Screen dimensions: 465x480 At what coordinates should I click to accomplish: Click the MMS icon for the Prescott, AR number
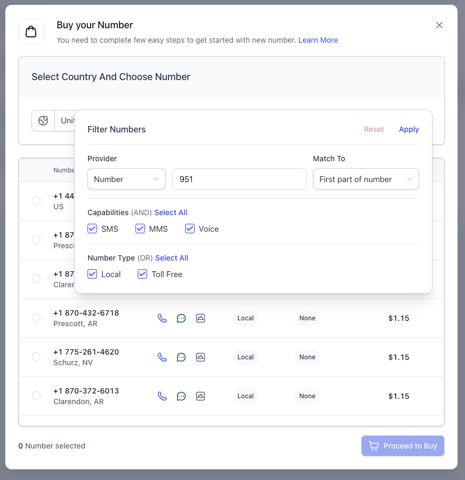tap(201, 318)
